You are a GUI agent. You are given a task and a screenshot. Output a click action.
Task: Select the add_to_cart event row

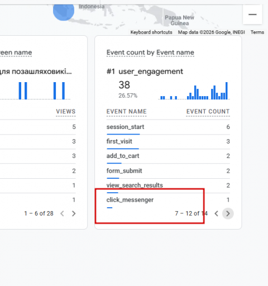[168, 156]
